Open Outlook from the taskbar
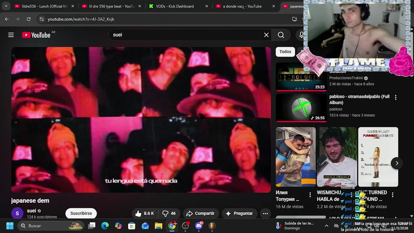414x233 pixels. pos(145,226)
